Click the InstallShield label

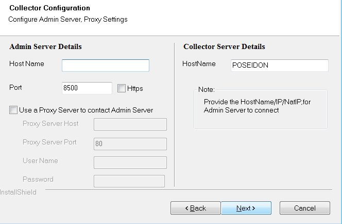click(19, 193)
